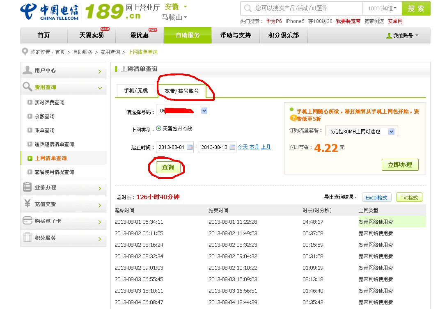The width and height of the screenshot is (447, 309).
Task: Open the 帮助与支持 navigation menu
Action: [x=235, y=35]
